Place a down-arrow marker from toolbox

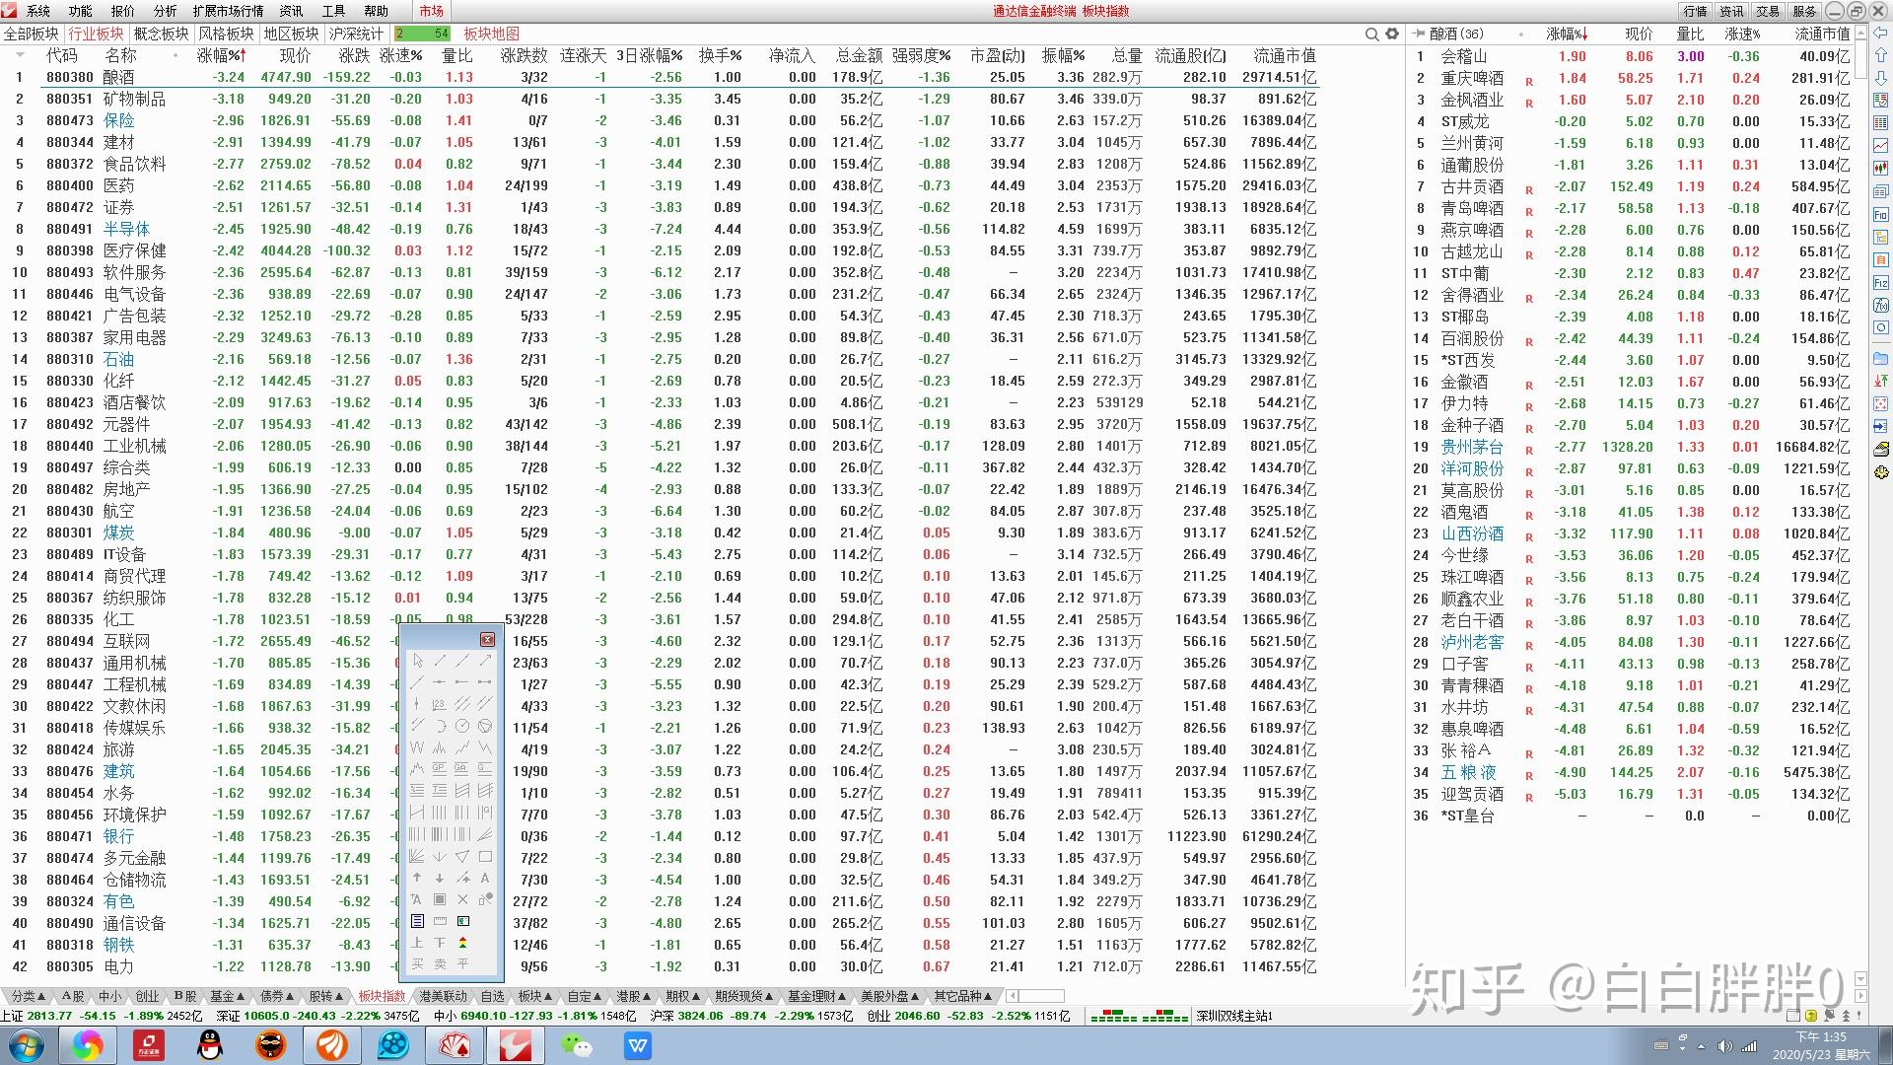coord(440,878)
